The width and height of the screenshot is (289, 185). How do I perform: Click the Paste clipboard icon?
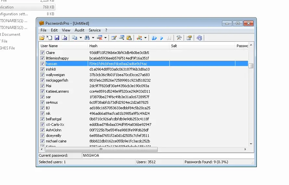(x=129, y=38)
